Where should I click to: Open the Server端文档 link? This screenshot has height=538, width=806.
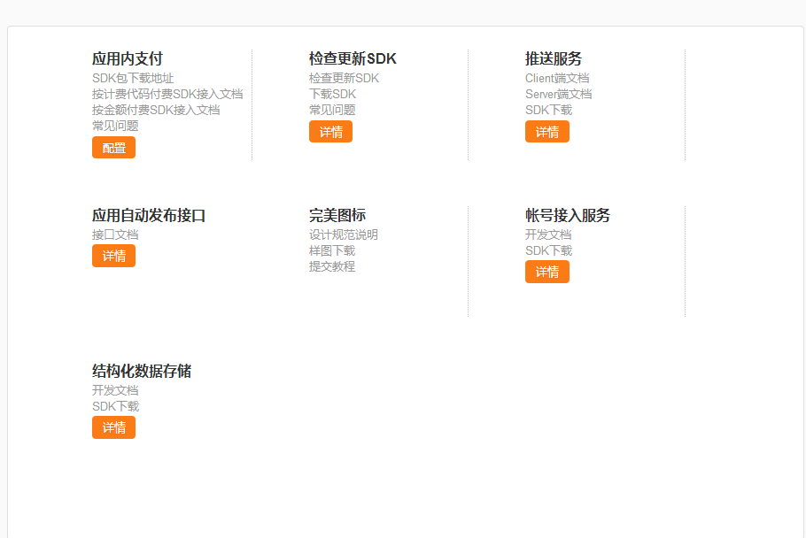coord(558,95)
